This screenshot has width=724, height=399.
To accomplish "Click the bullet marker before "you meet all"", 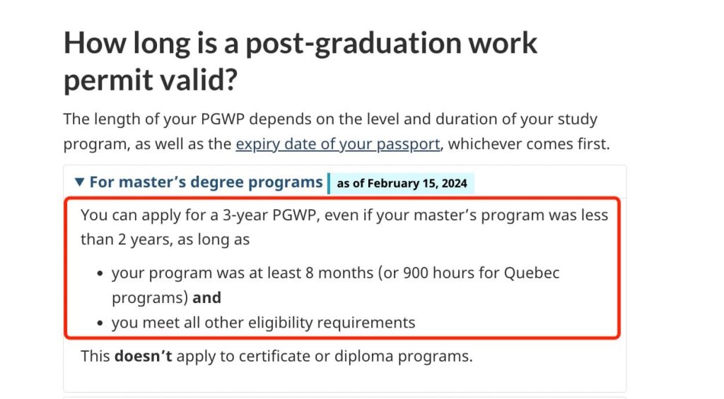I will (x=97, y=324).
